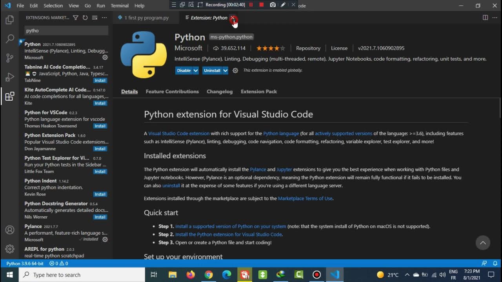This screenshot has width=502, height=282.
Task: Click the filter extensions icon
Action: click(x=76, y=18)
